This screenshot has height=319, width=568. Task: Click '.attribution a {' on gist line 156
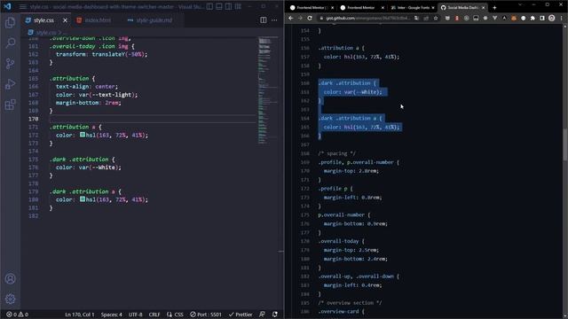(341, 48)
